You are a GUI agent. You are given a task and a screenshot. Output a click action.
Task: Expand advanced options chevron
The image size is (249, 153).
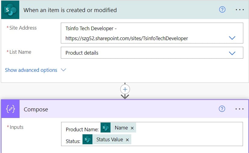click(x=63, y=70)
